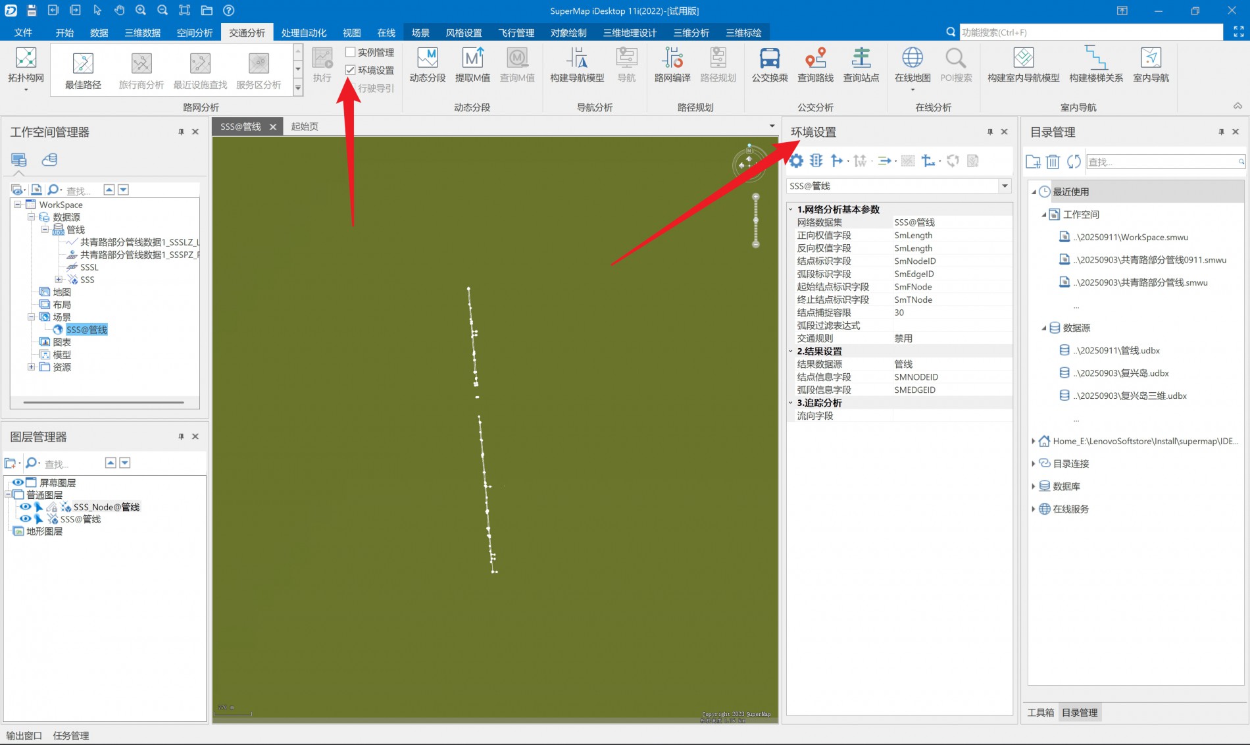This screenshot has height=745, width=1250.
Task: Click the 在线地图 online map globe icon
Action: pos(912,59)
